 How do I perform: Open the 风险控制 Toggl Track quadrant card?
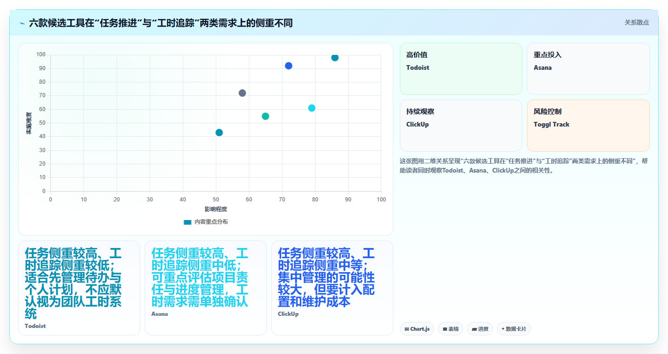[588, 126]
